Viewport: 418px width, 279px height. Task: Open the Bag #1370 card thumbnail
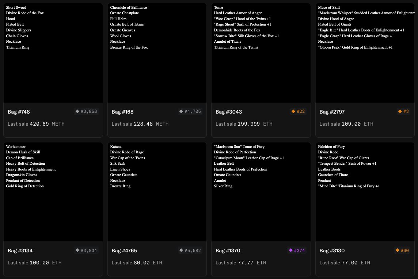pyautogui.click(x=261, y=192)
